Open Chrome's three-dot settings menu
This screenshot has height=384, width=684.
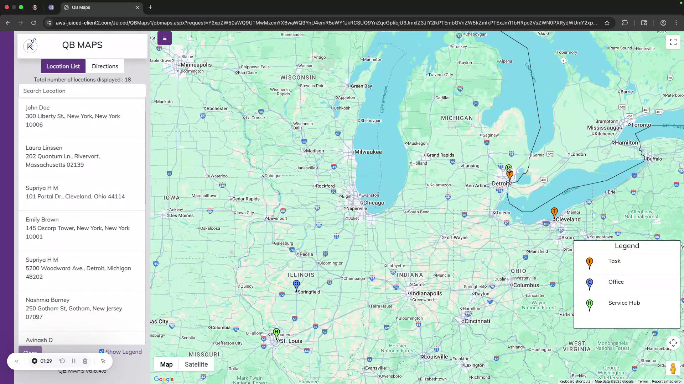[676, 22]
